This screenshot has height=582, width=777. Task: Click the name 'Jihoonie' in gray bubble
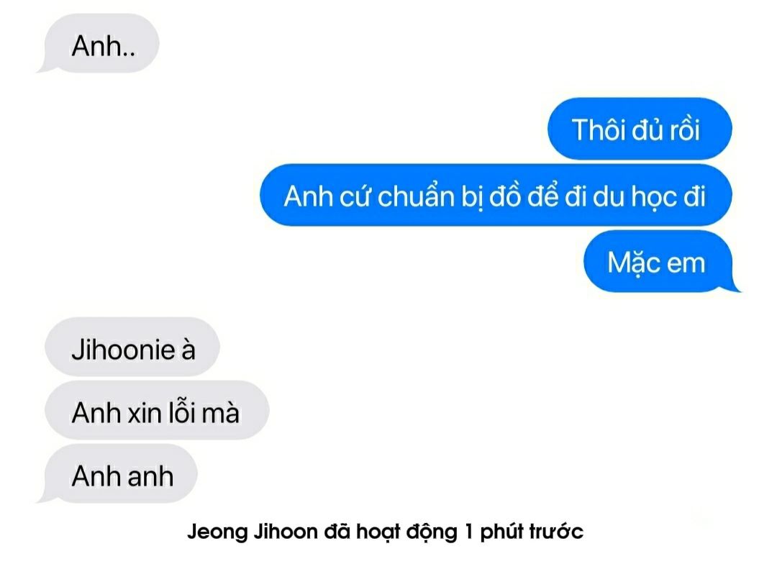pyautogui.click(x=124, y=349)
